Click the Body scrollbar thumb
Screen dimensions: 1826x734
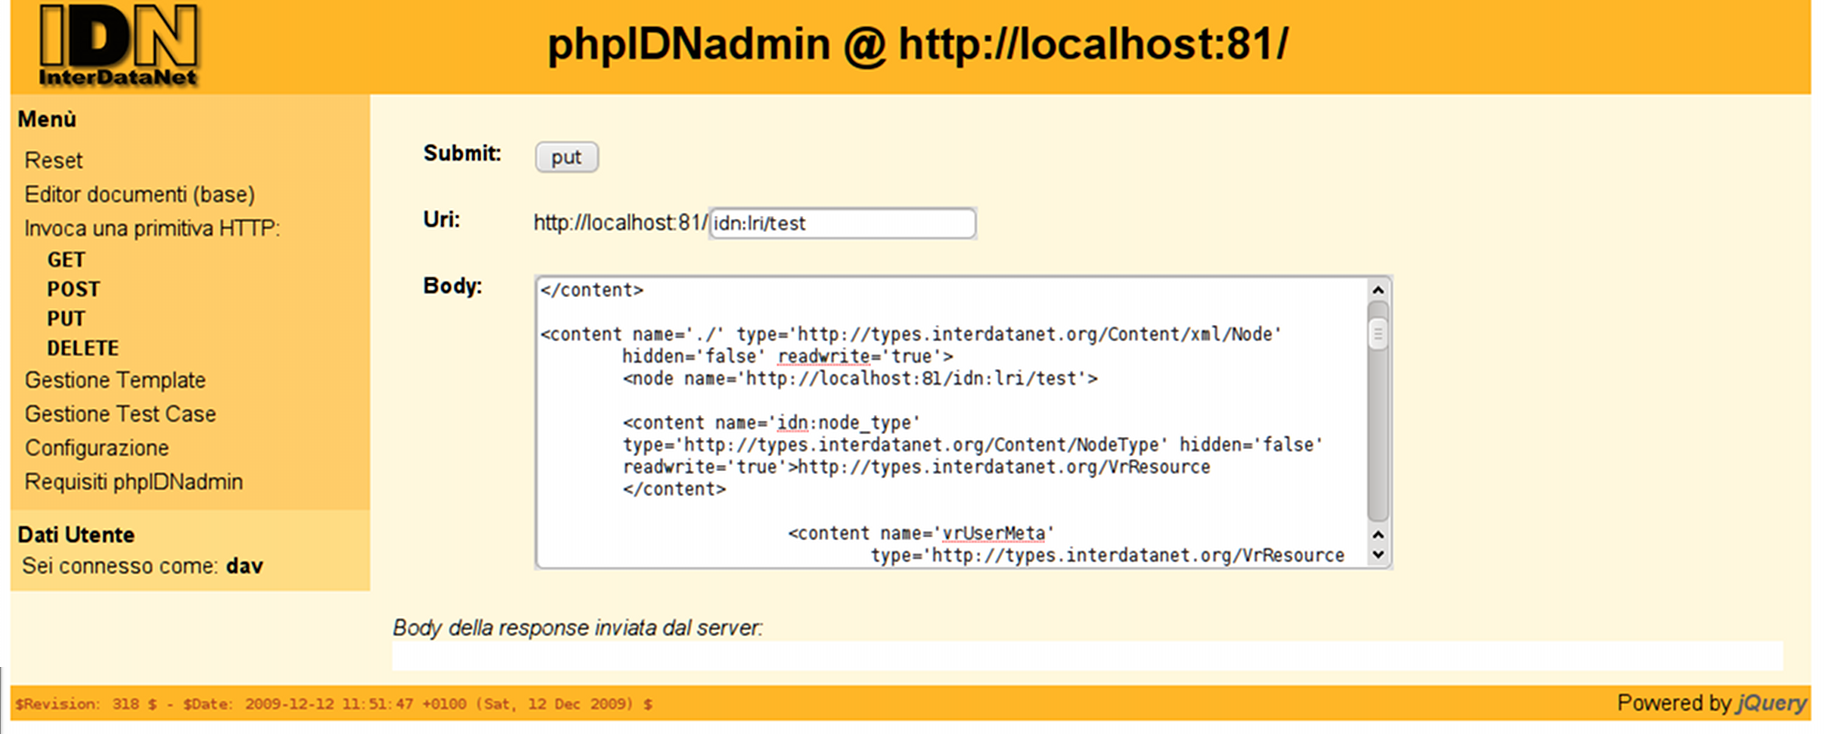[x=1378, y=335]
